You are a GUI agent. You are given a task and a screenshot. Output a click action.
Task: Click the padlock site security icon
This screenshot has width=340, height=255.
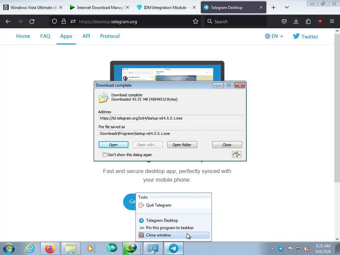click(x=63, y=22)
